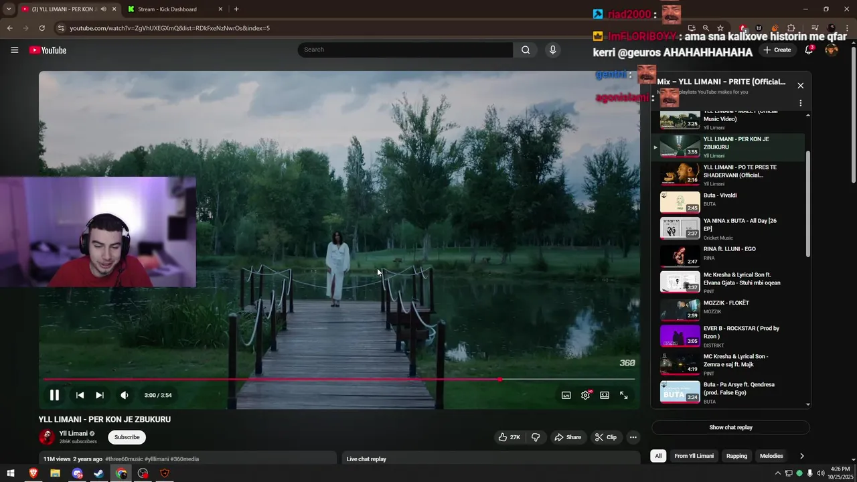Open File Explorer from the taskbar

(x=55, y=473)
